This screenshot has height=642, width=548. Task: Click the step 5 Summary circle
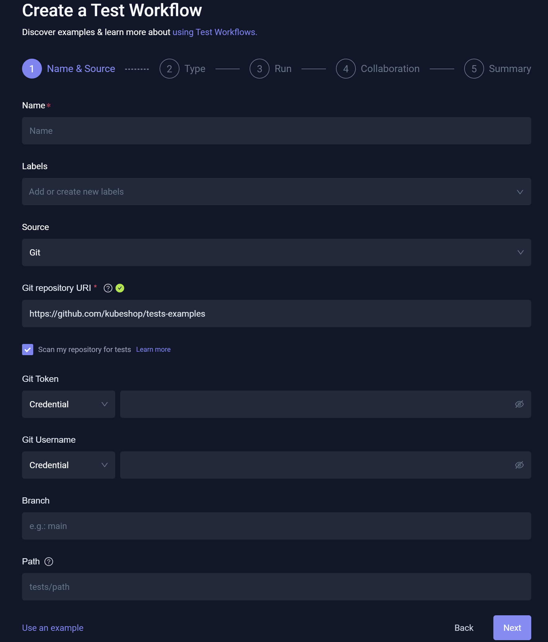473,69
